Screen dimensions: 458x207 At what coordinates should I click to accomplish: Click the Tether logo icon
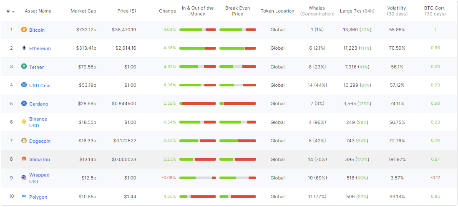tap(24, 66)
